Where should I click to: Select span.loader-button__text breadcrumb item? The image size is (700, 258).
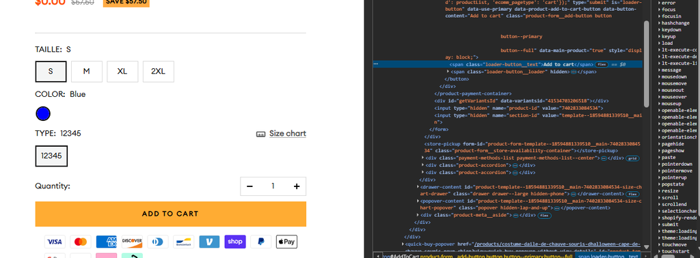tap(608, 256)
